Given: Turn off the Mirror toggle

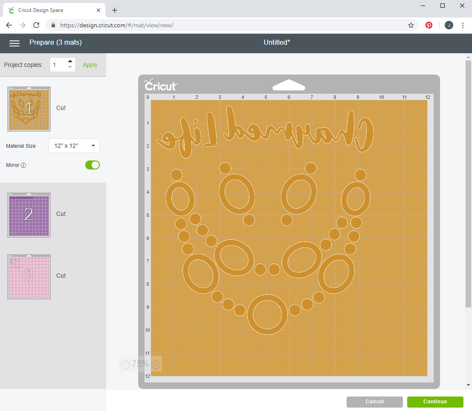Looking at the screenshot, I should (93, 165).
